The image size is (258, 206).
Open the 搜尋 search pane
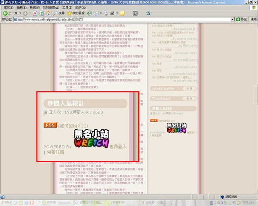[x=58, y=13]
